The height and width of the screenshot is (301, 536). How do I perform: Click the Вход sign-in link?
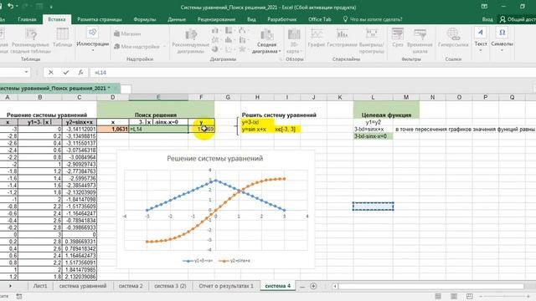pyautogui.click(x=487, y=19)
